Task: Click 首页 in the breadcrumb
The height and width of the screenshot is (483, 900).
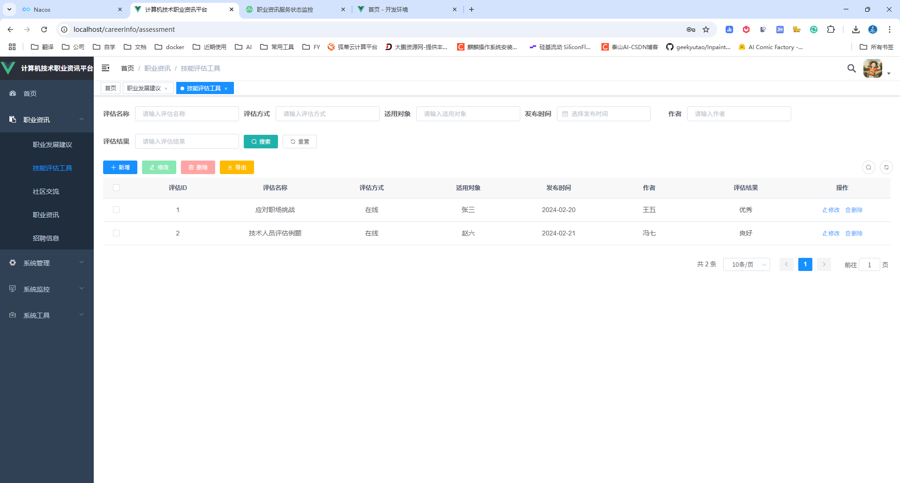Action: [127, 68]
